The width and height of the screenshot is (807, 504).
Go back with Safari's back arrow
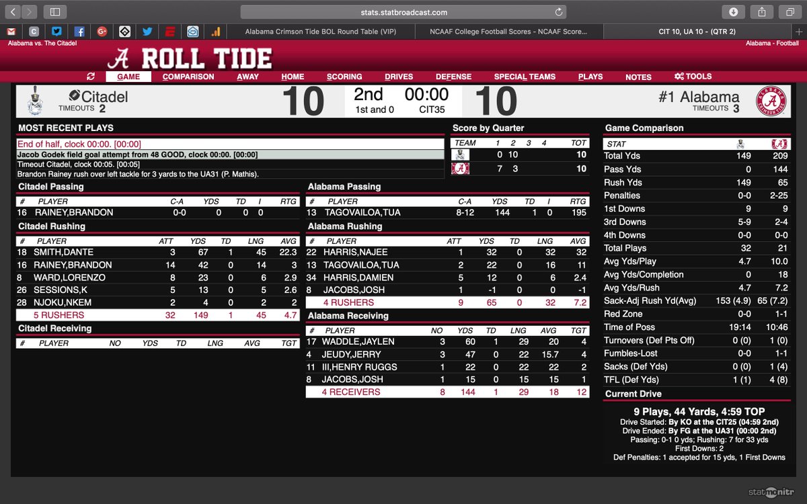14,12
